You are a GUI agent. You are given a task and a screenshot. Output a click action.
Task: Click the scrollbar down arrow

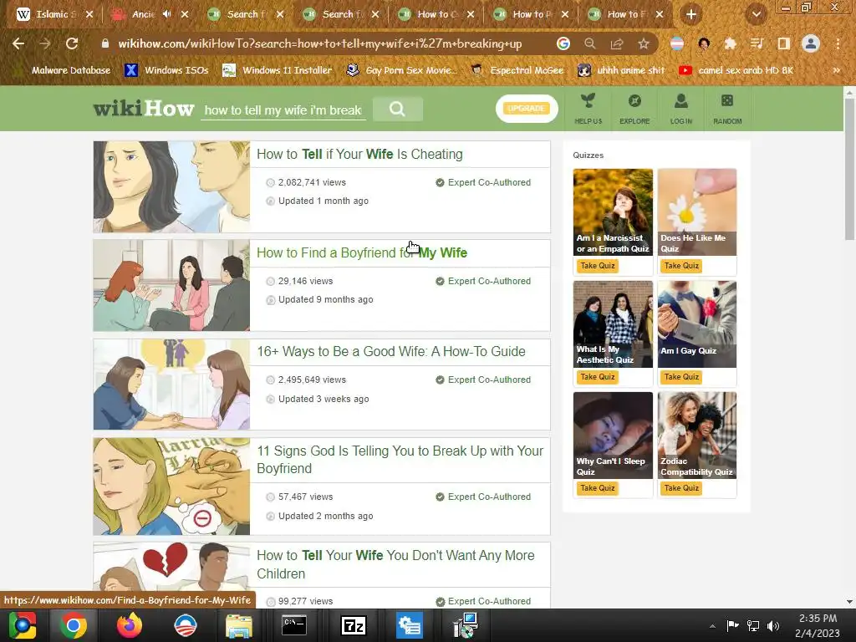(x=849, y=602)
